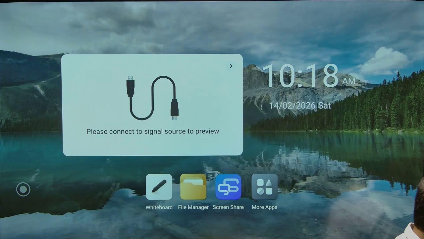Launch the File Manager folder icon

coord(193,187)
